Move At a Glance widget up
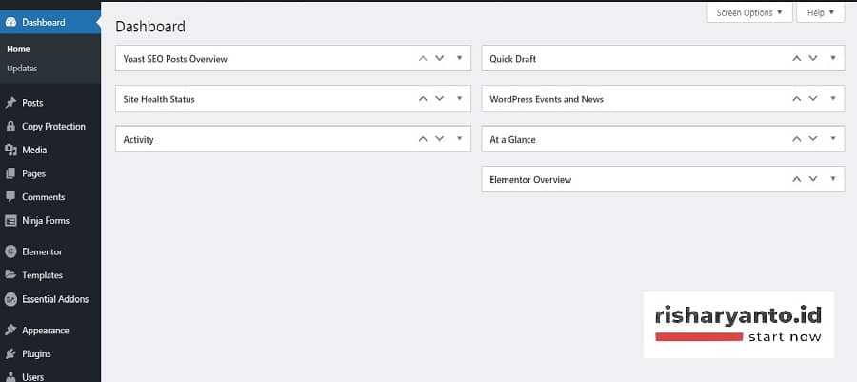 796,139
